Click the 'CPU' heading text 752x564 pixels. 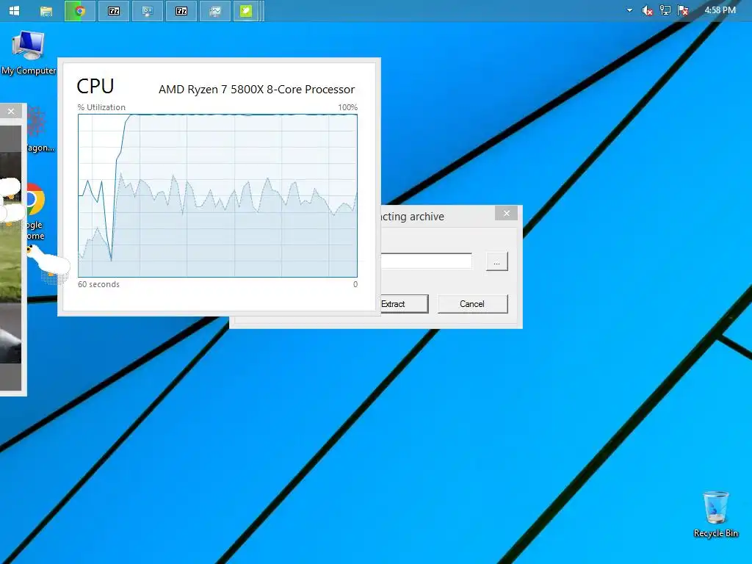(x=95, y=87)
